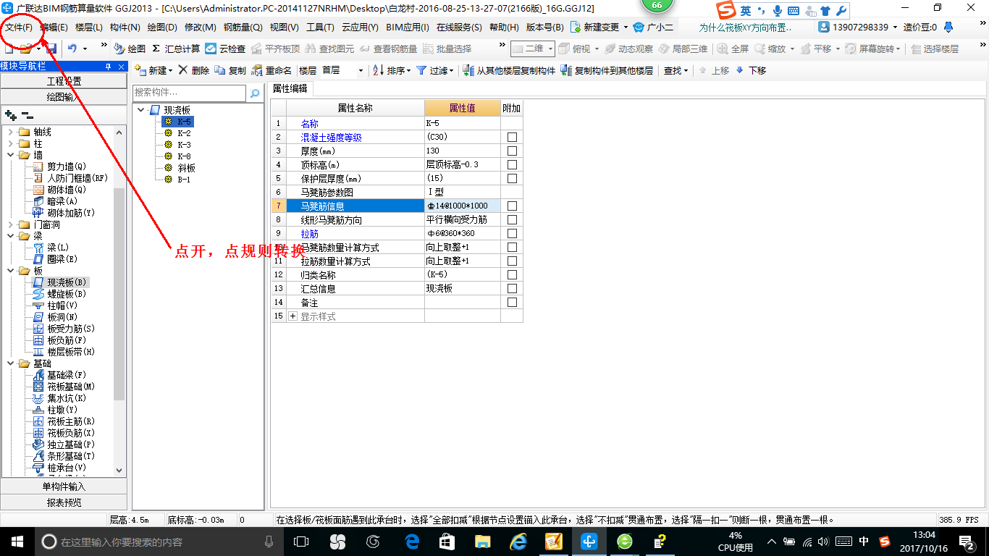Tick 附加 checkbox for 顶标高(m)
The width and height of the screenshot is (989, 556).
(512, 164)
